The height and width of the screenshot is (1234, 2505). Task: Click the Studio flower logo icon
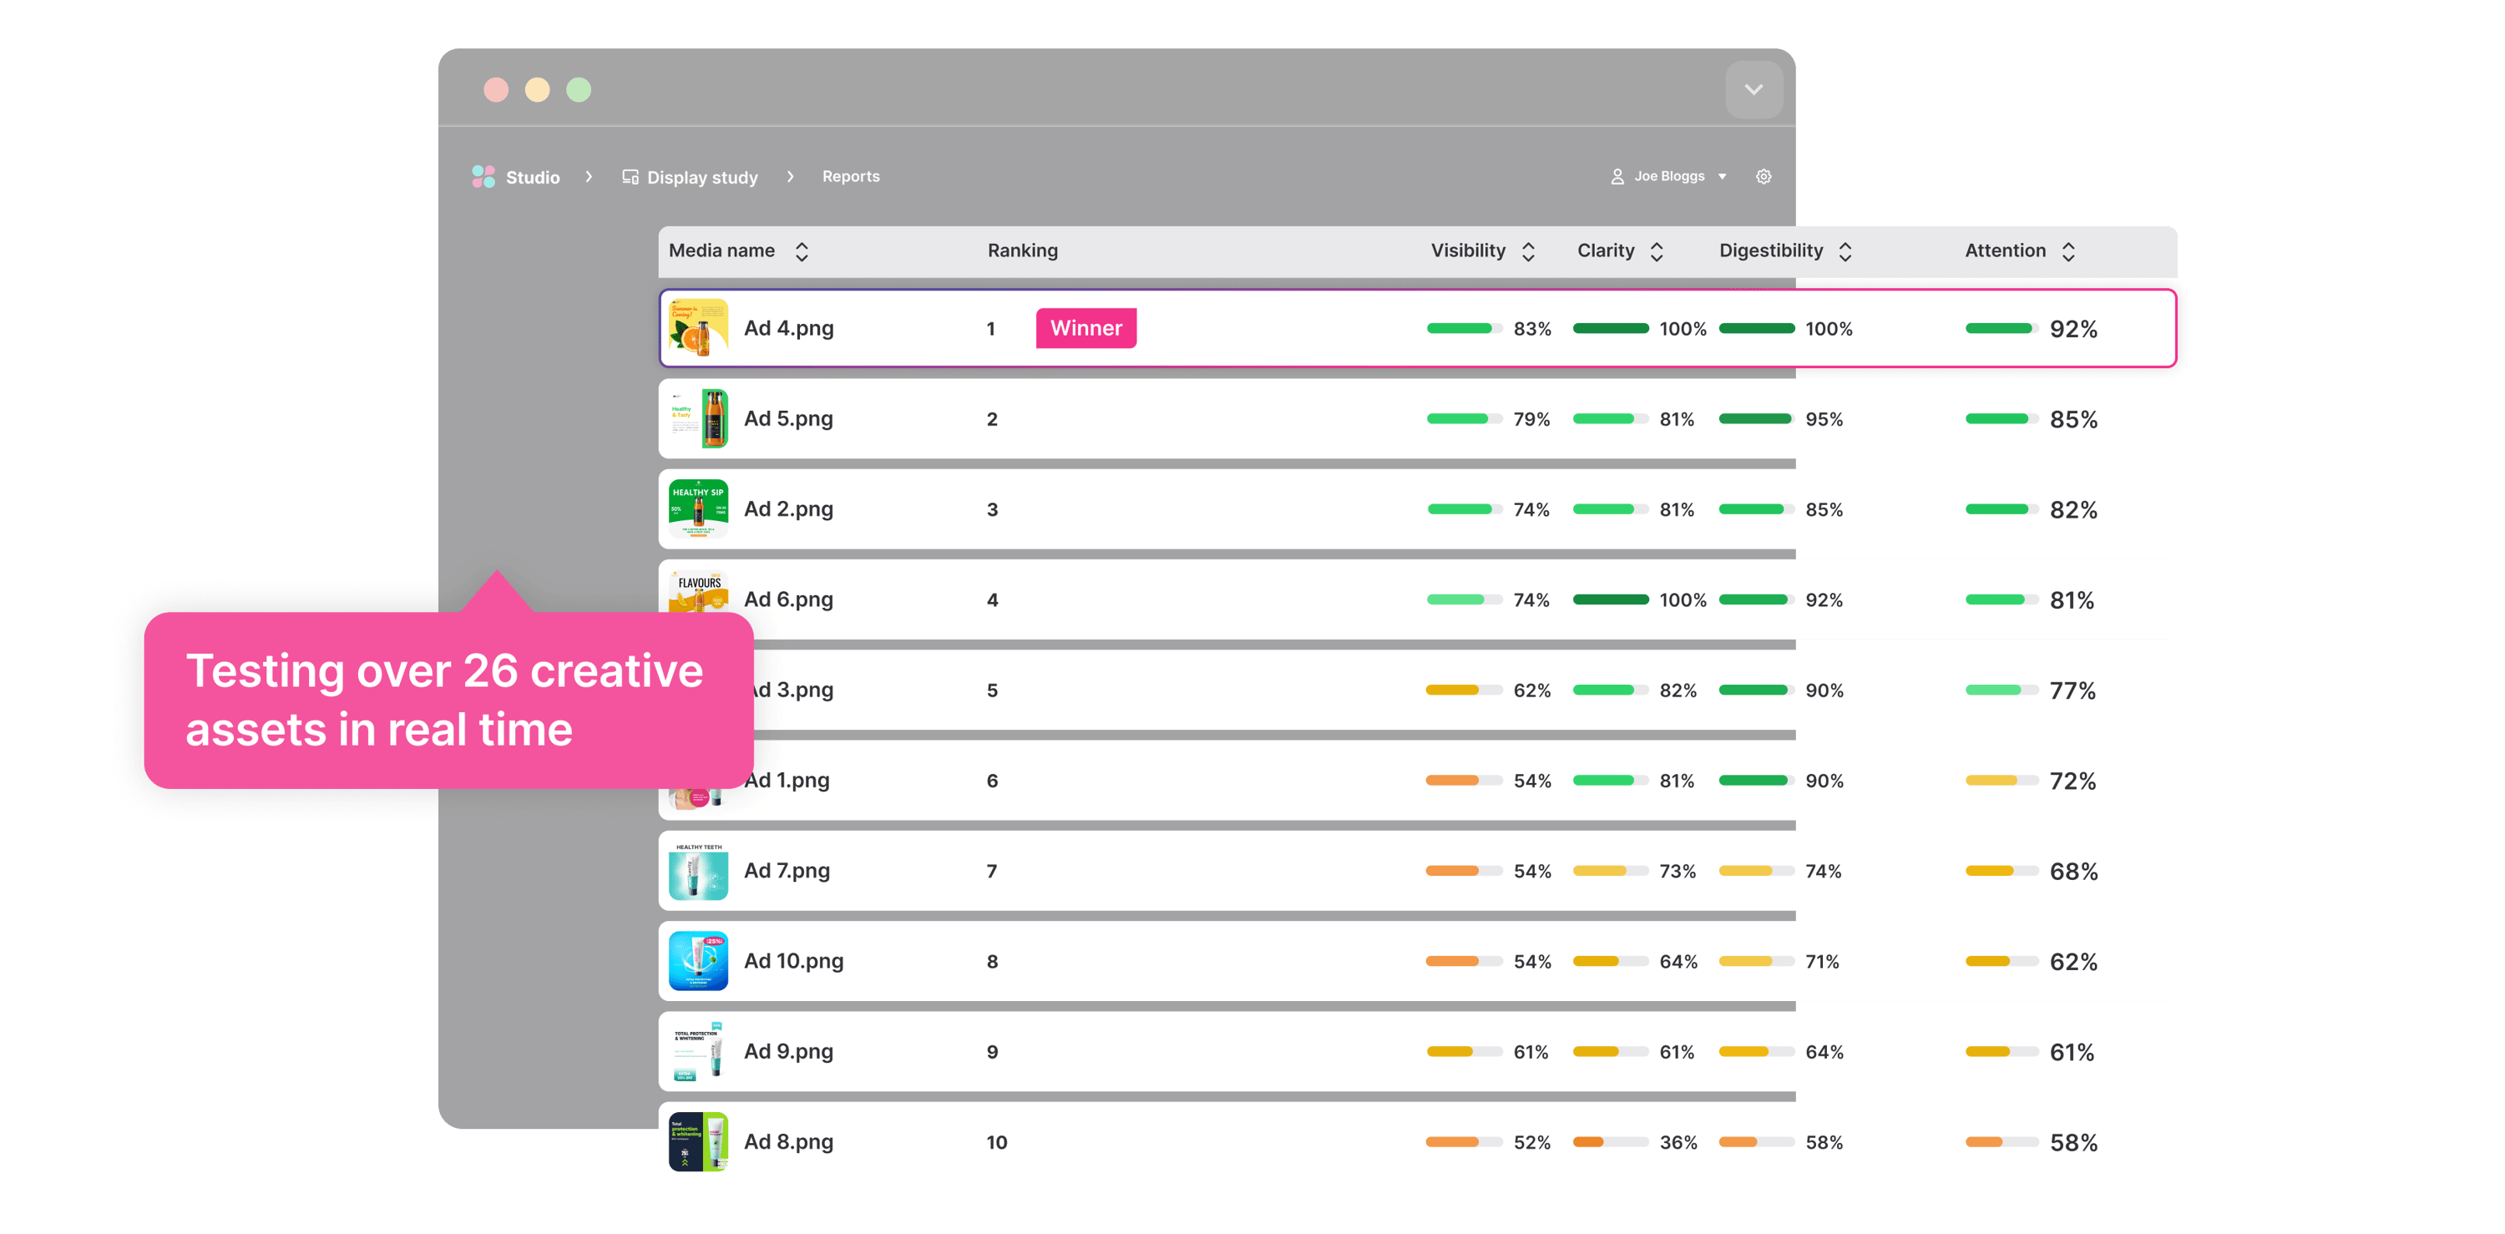(x=484, y=176)
